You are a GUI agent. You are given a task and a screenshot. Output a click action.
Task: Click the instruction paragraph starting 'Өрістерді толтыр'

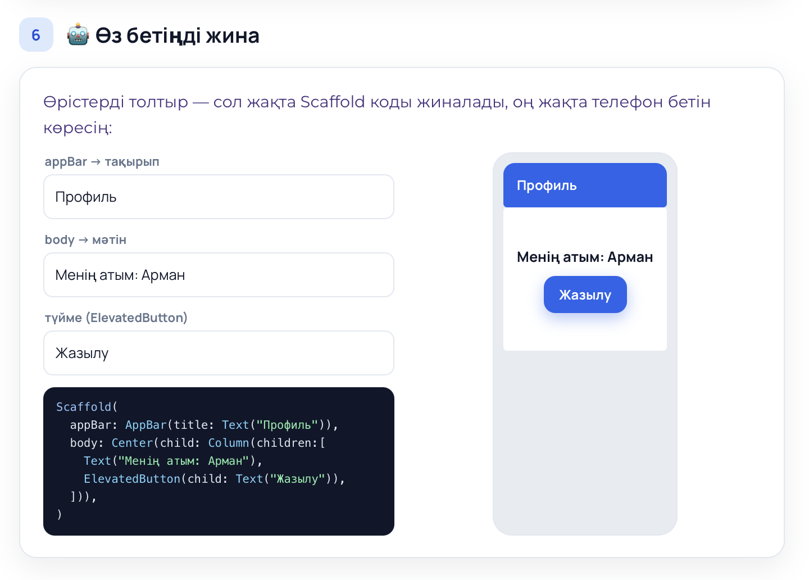click(377, 115)
